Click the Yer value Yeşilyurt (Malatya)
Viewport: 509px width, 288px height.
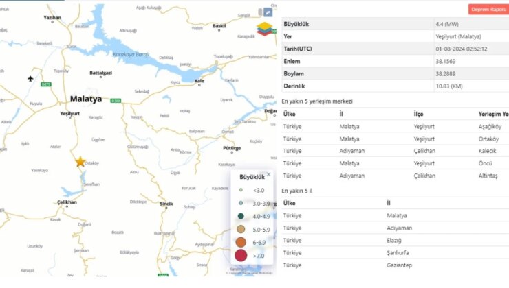point(458,36)
